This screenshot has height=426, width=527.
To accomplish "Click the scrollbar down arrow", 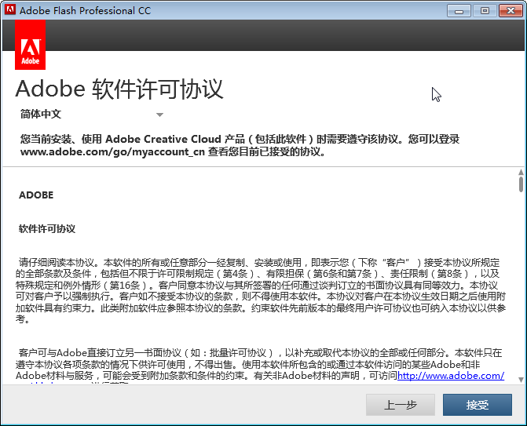I will tap(521, 380).
